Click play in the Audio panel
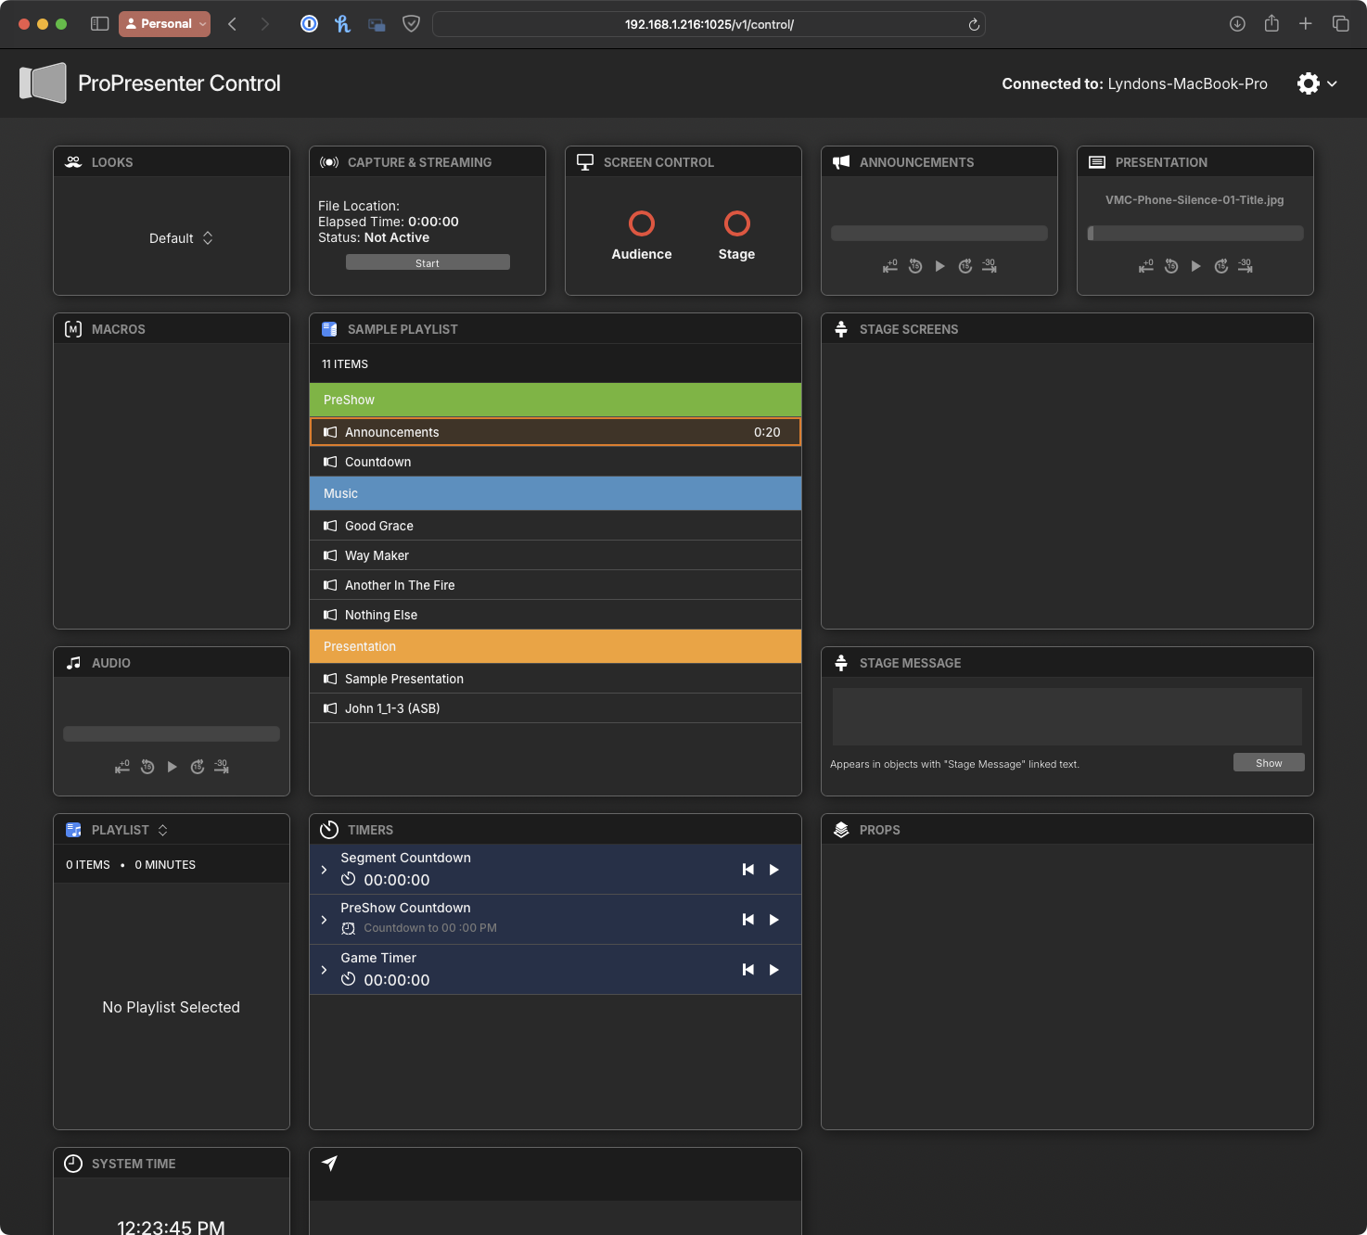The image size is (1367, 1235). [172, 767]
